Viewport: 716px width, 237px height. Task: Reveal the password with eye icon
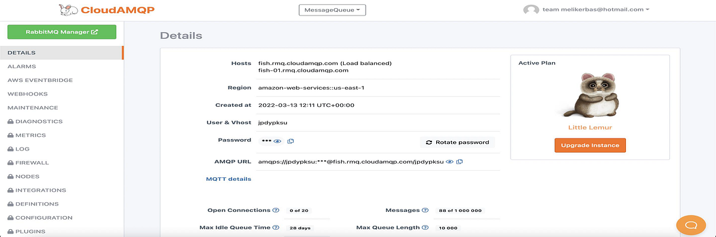coord(277,141)
